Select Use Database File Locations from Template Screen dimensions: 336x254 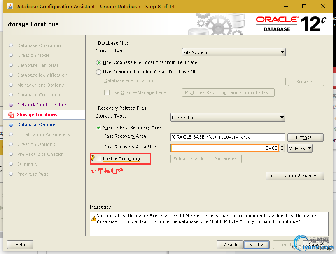98,62
